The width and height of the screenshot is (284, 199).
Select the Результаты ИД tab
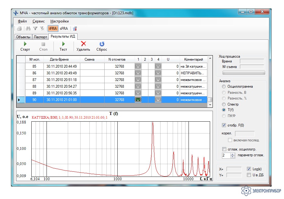[x=63, y=36]
